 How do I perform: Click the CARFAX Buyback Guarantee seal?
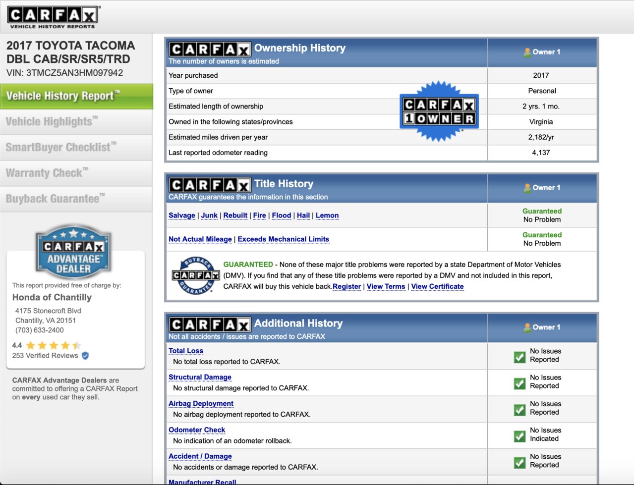point(196,275)
